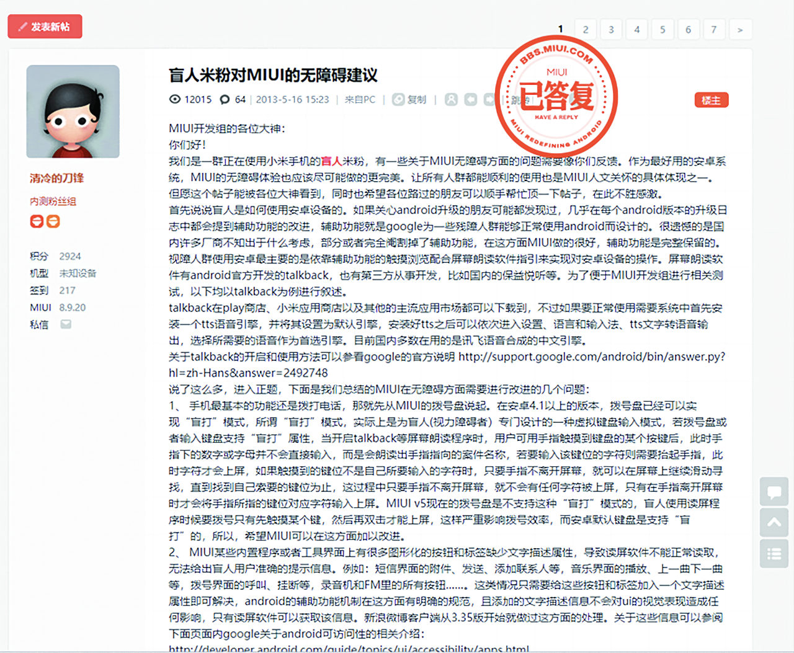Screen dimensions: 794x653
Task: Click the reply-count speech bubble icon
Action: (225, 99)
